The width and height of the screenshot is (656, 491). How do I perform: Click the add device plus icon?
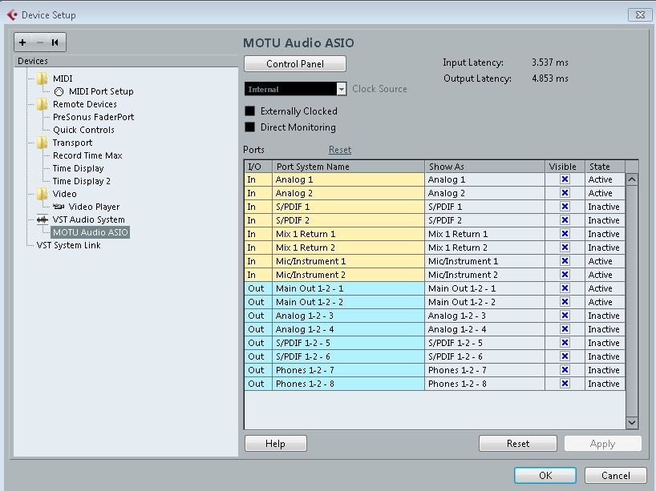pyautogui.click(x=22, y=42)
